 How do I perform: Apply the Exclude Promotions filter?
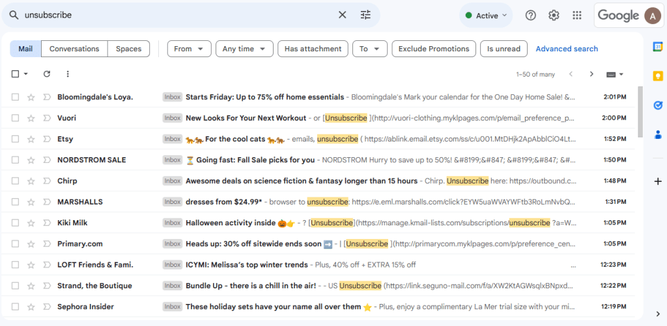tap(433, 49)
